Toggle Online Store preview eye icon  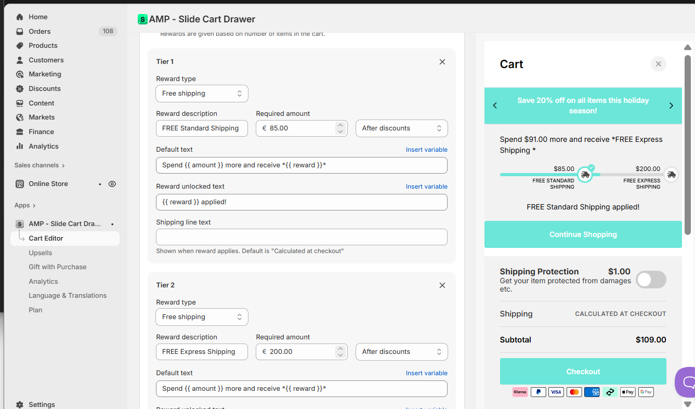tap(112, 184)
